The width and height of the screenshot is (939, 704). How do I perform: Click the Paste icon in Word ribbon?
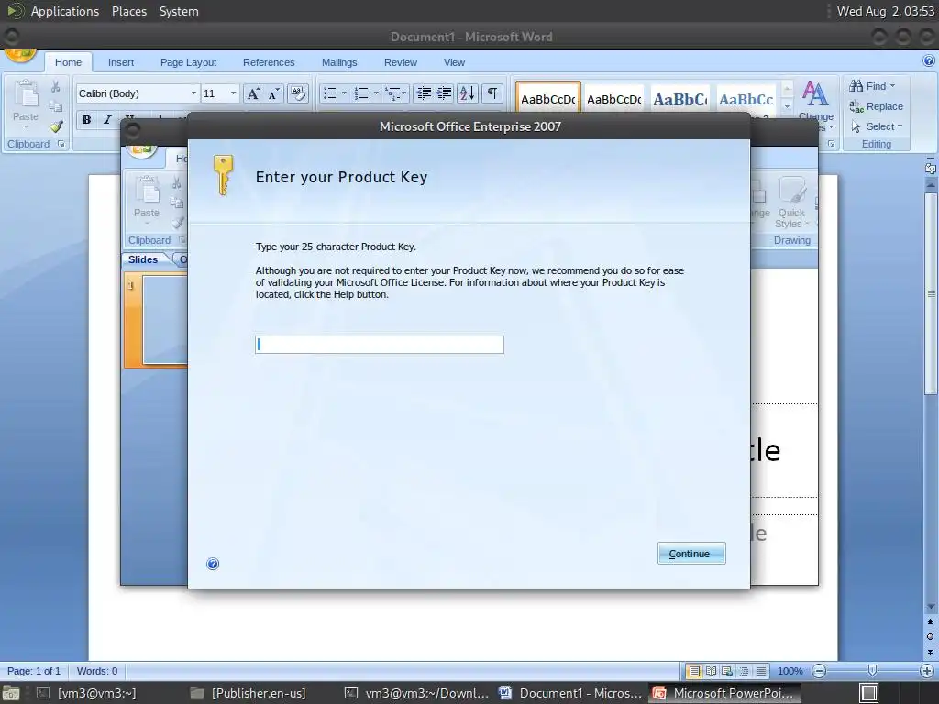point(26,95)
